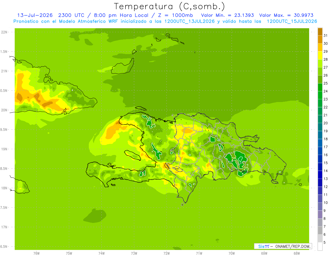The width and height of the screenshot is (333, 257).
Task: Click the latitude axis label 21N
Action: pyautogui.click(x=4, y=71)
